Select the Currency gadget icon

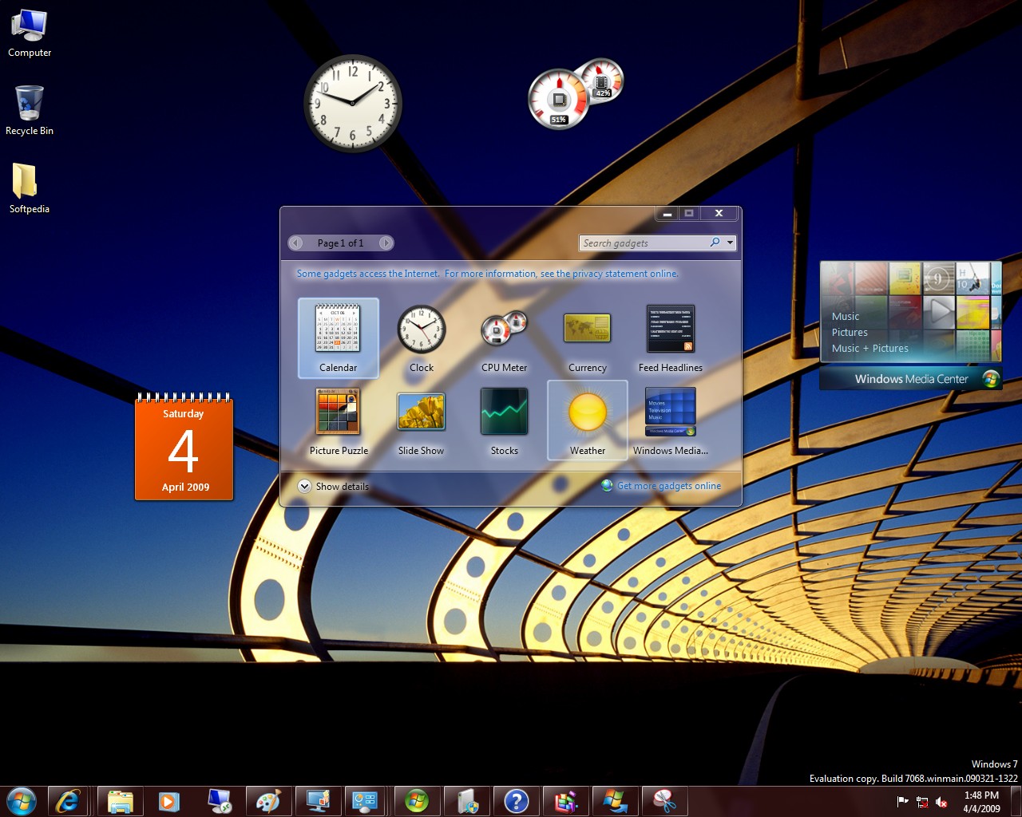[587, 330]
